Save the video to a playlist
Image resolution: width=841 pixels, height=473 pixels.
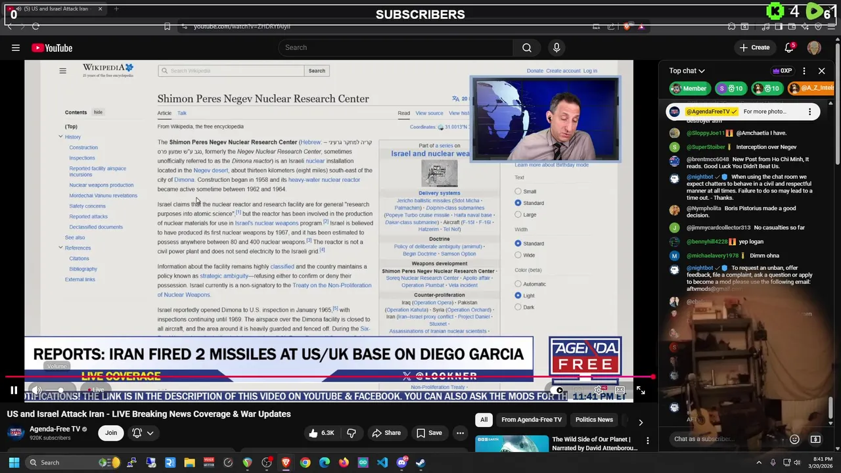click(429, 433)
